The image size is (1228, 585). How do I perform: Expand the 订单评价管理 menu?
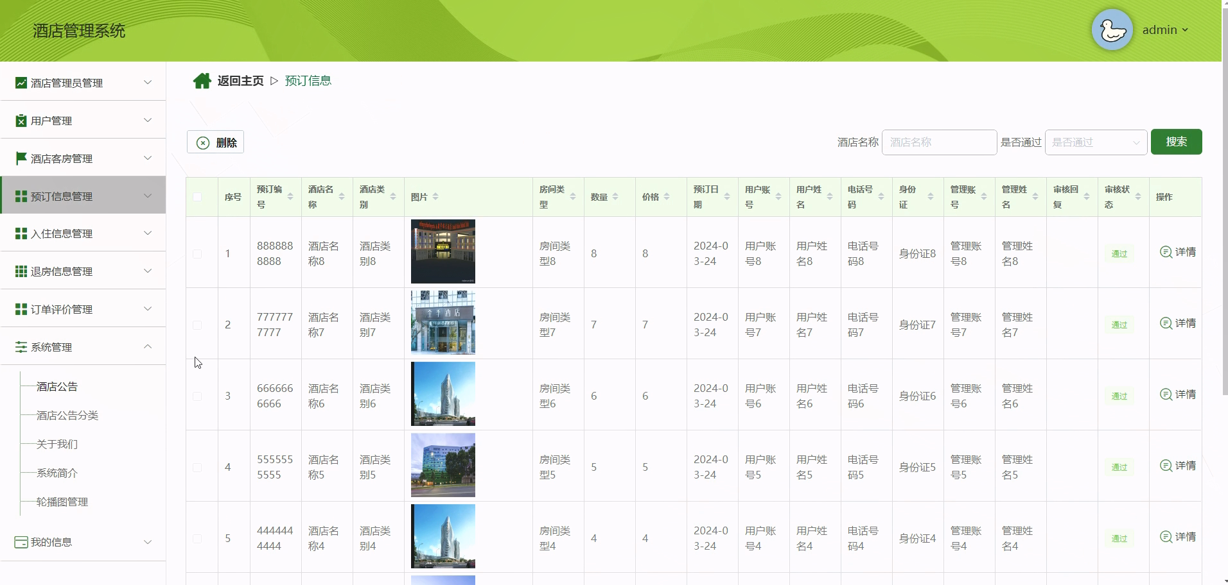[x=83, y=309]
